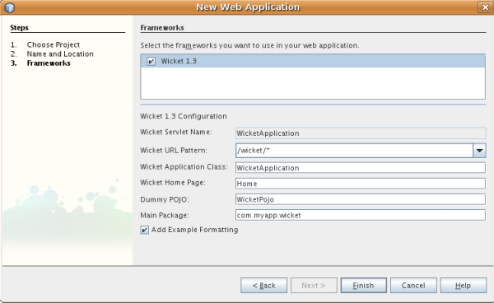The height and width of the screenshot is (303, 494).
Task: Click the Frameworks step label
Action: click(49, 63)
